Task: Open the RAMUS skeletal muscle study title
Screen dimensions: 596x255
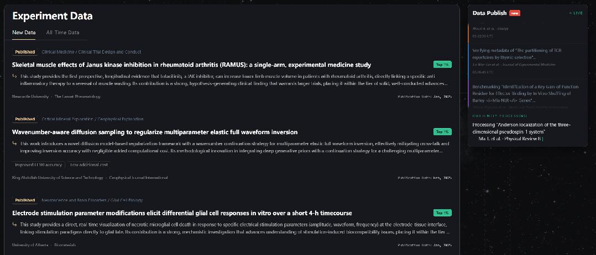Action: click(x=191, y=65)
